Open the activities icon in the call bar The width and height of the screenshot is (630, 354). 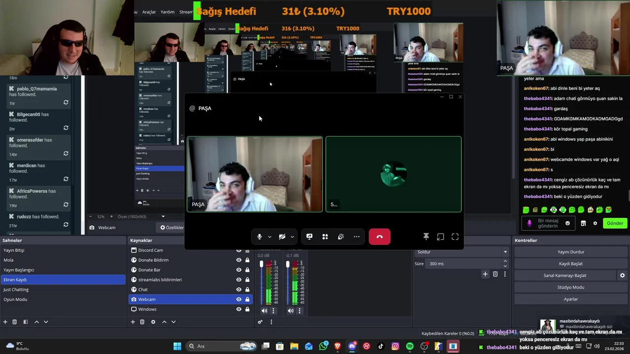pos(325,237)
